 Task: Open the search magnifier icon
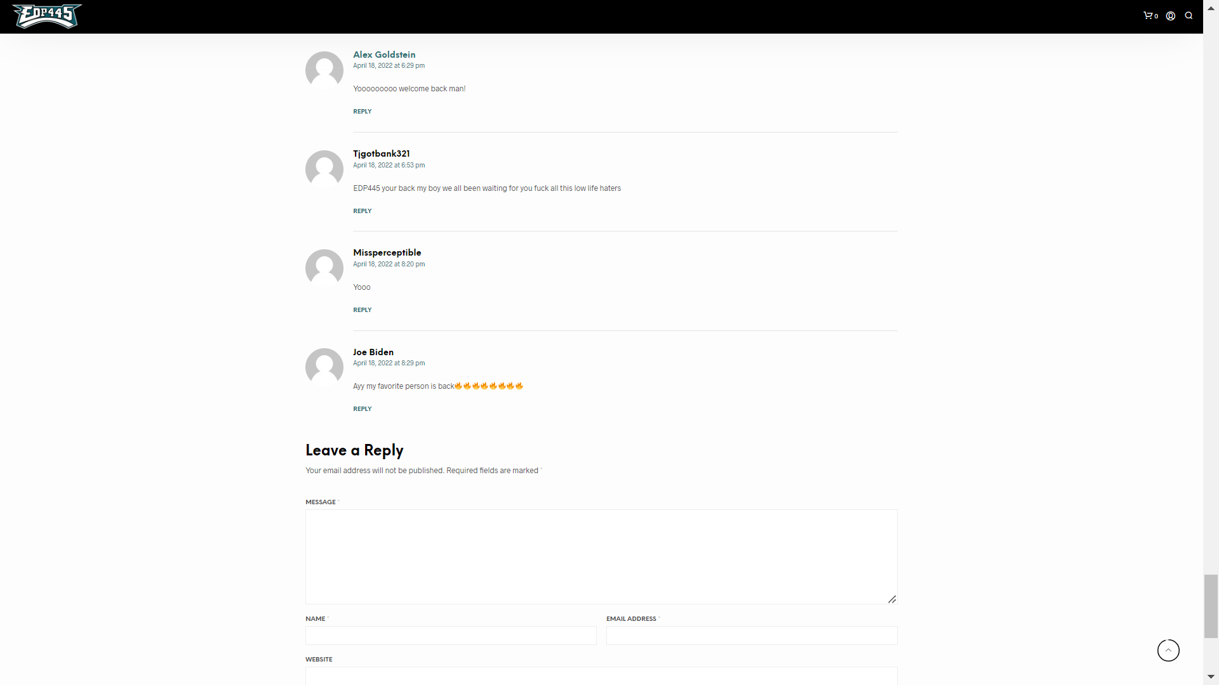[1189, 16]
